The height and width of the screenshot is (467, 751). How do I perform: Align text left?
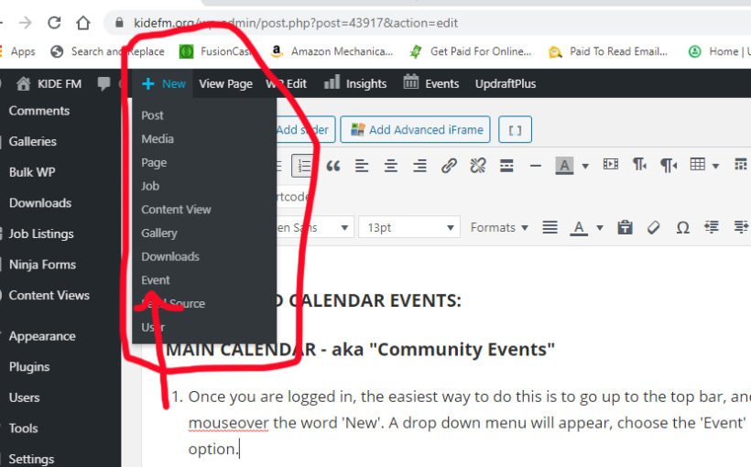(362, 166)
